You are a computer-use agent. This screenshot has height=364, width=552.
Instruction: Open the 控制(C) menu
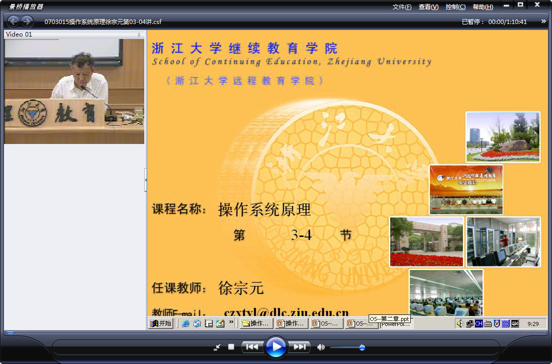click(455, 7)
